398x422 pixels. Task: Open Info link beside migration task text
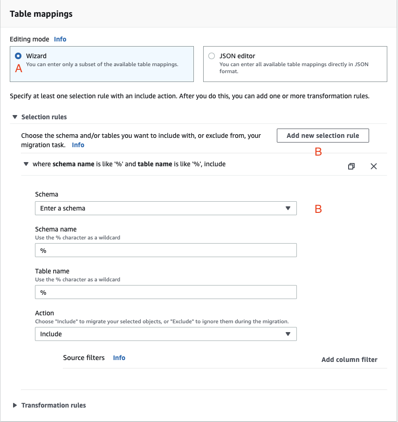tap(78, 145)
